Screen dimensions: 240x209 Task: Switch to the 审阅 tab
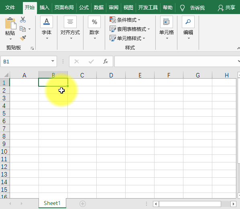pyautogui.click(x=114, y=8)
